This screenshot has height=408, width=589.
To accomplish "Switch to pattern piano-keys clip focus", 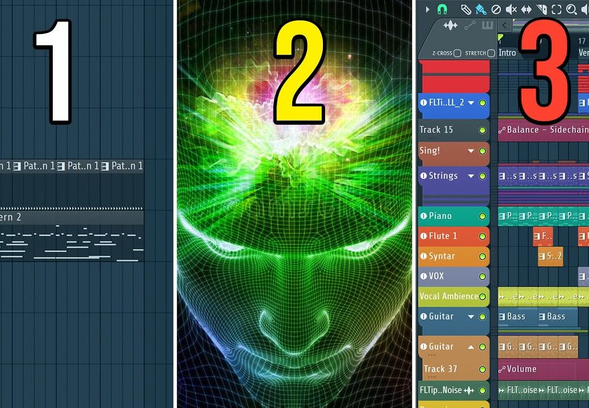I will (487, 25).
